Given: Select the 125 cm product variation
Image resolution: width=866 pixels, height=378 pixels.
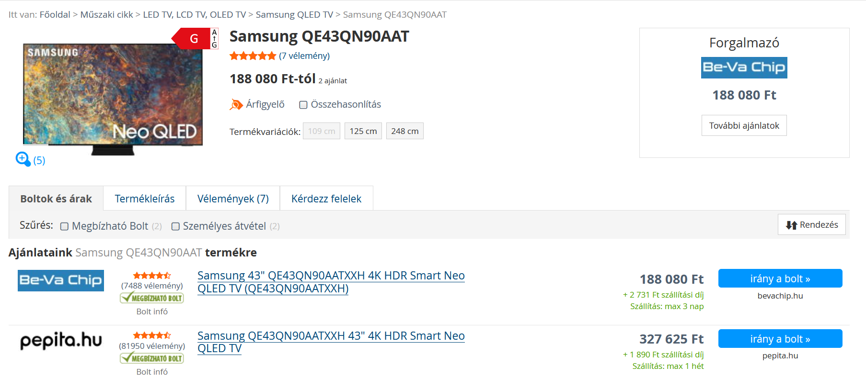Looking at the screenshot, I should pos(363,131).
